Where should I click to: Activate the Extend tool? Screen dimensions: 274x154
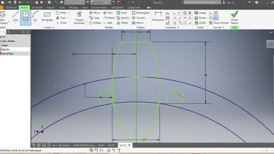(x=109, y=18)
